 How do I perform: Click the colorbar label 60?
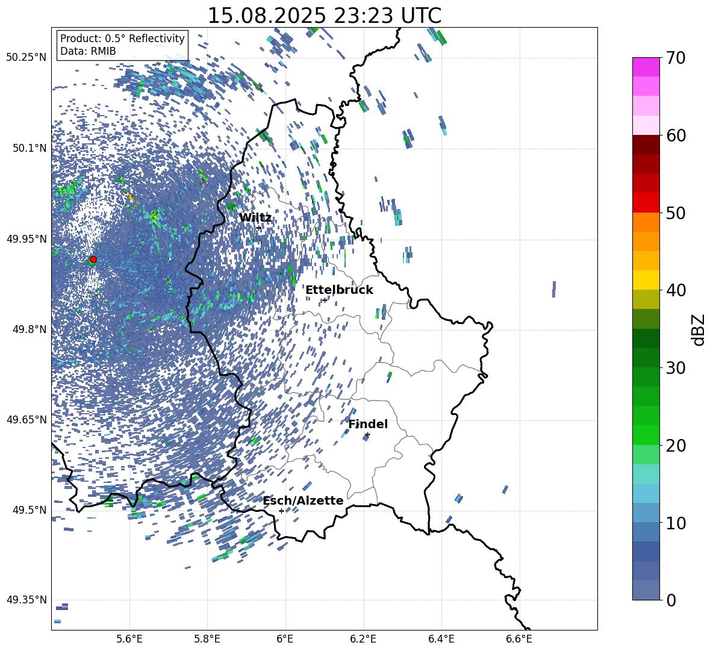(676, 135)
